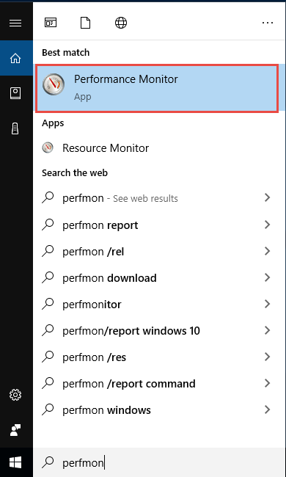Expand arrow for perfmon download suggestion
This screenshot has height=477, width=286.
coord(268,277)
